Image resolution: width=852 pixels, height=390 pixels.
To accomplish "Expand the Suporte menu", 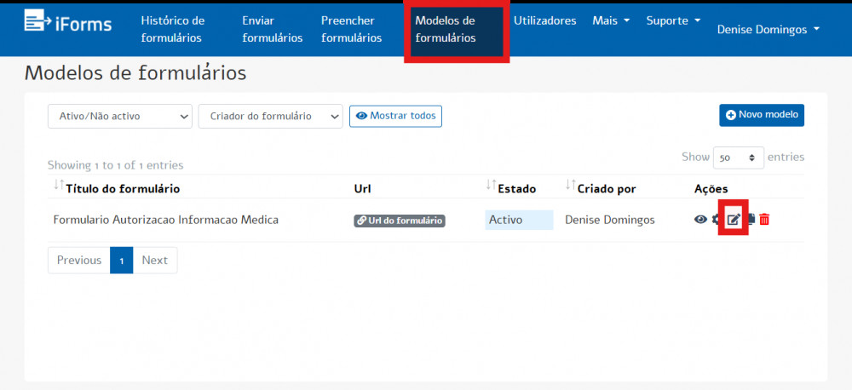I will click(x=673, y=20).
